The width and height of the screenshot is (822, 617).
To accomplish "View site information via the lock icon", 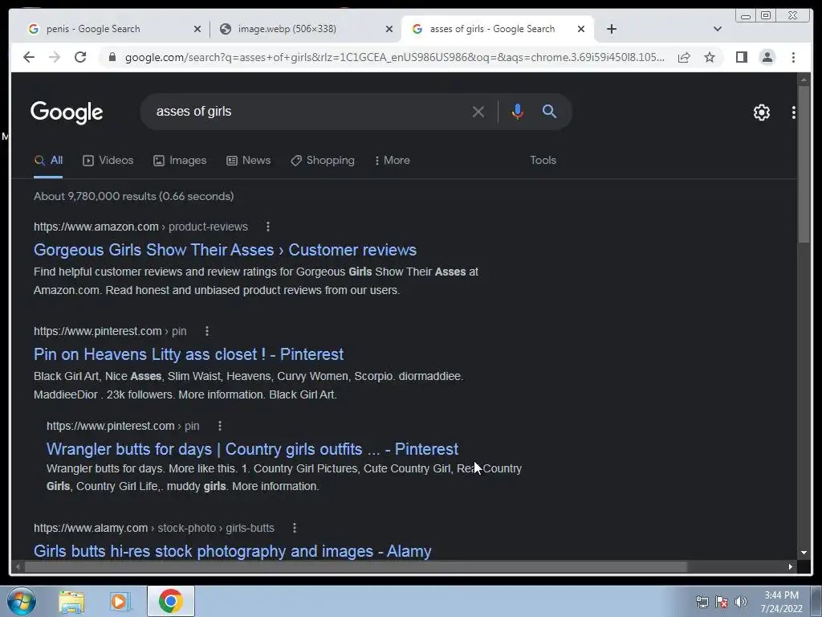I will click(x=112, y=57).
